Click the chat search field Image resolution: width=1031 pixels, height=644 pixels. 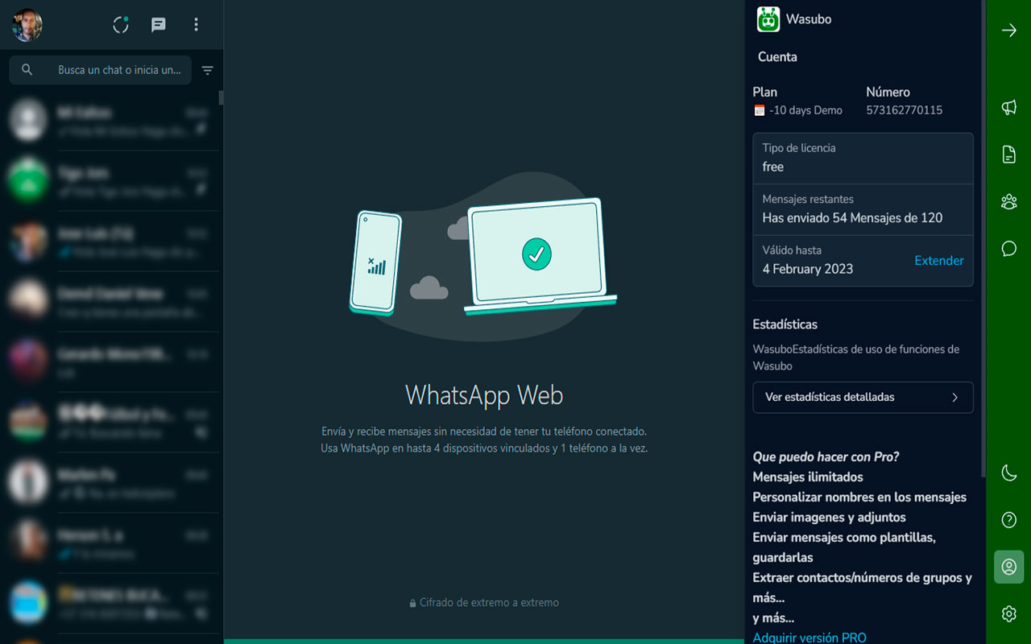[101, 70]
